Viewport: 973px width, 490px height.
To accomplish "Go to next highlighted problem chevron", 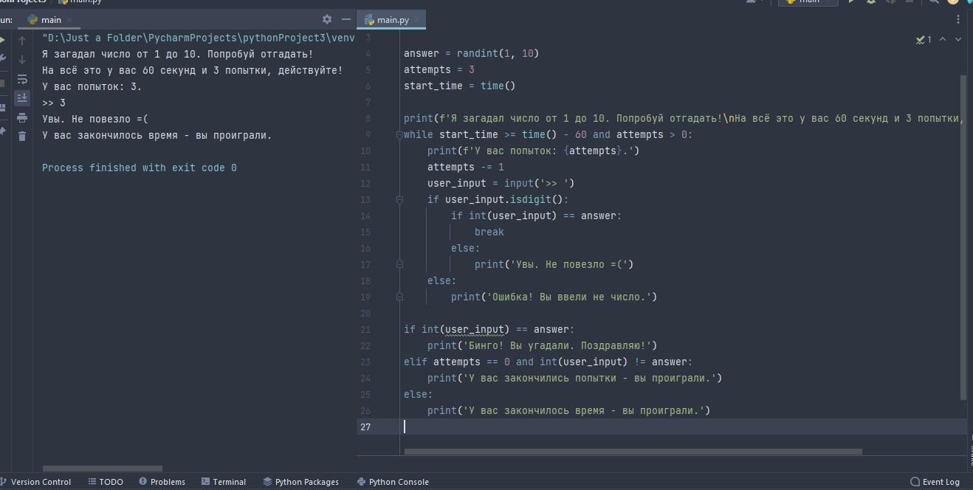I will point(958,40).
